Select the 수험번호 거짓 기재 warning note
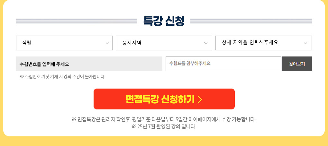 tap(63, 77)
